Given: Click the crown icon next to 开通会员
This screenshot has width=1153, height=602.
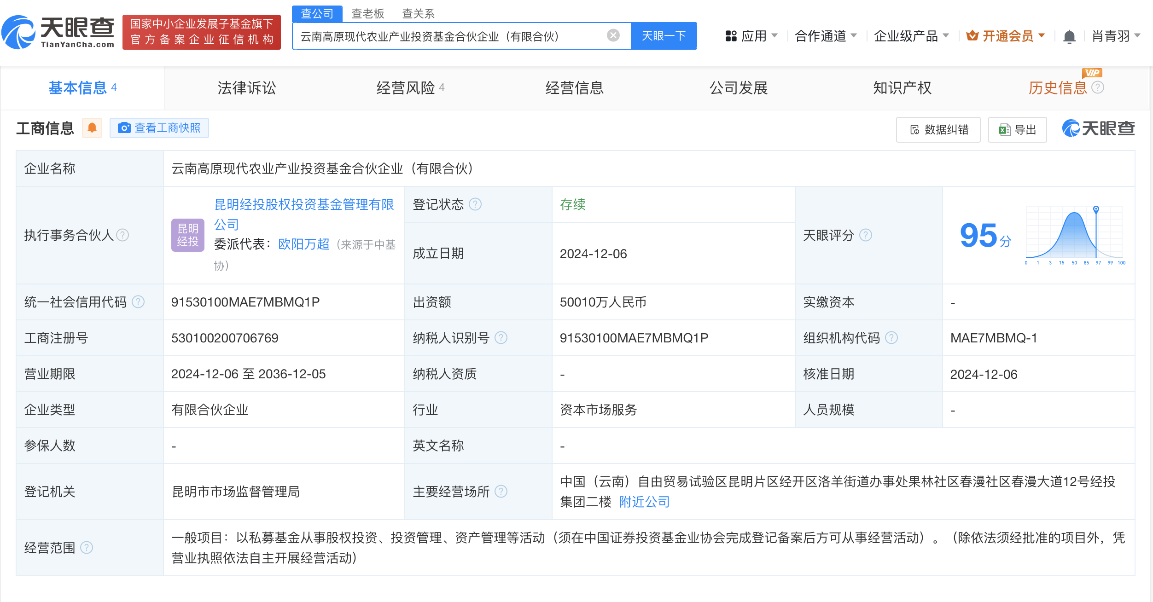Looking at the screenshot, I should click(973, 36).
